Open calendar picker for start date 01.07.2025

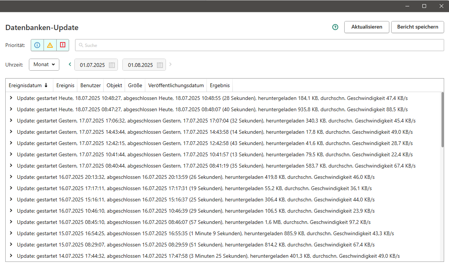coord(111,65)
